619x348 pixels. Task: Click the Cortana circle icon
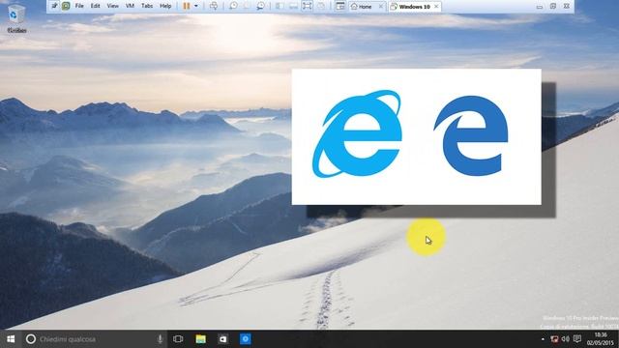[x=31, y=339]
